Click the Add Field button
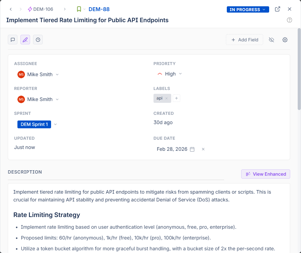 [x=244, y=40]
